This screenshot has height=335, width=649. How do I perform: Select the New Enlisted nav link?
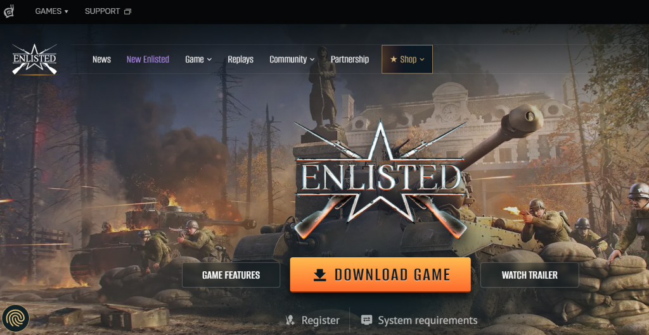pos(148,59)
